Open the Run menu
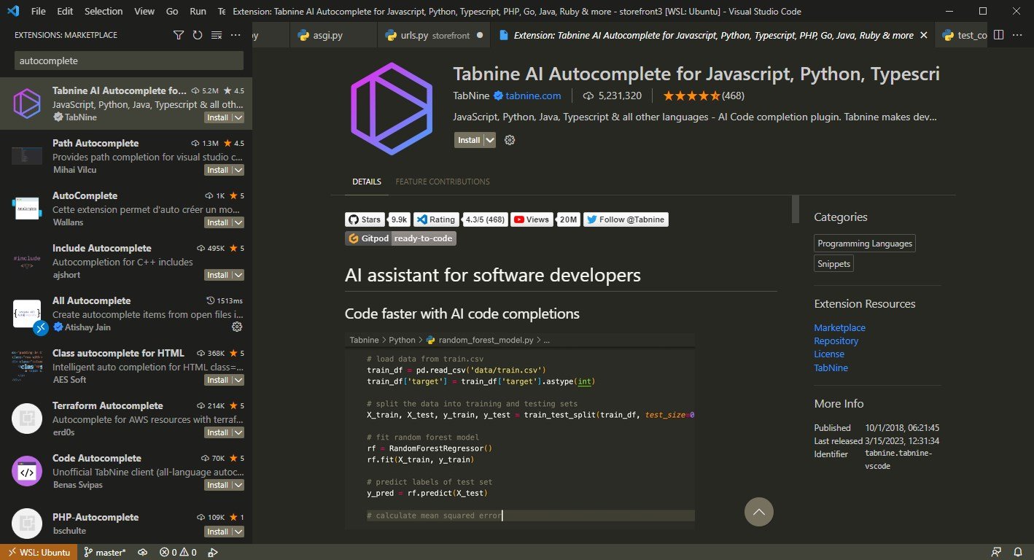Viewport: 1034px width, 560px height. pos(198,12)
